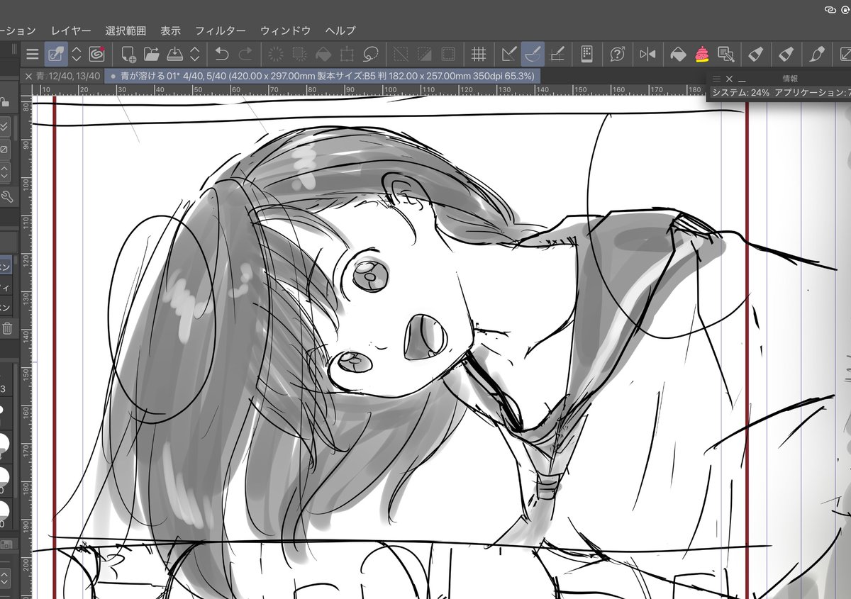Open the フィルター menu
The image size is (851, 599).
pos(222,30)
